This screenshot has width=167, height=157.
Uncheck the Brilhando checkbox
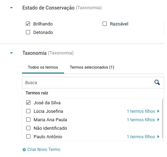[28, 24]
